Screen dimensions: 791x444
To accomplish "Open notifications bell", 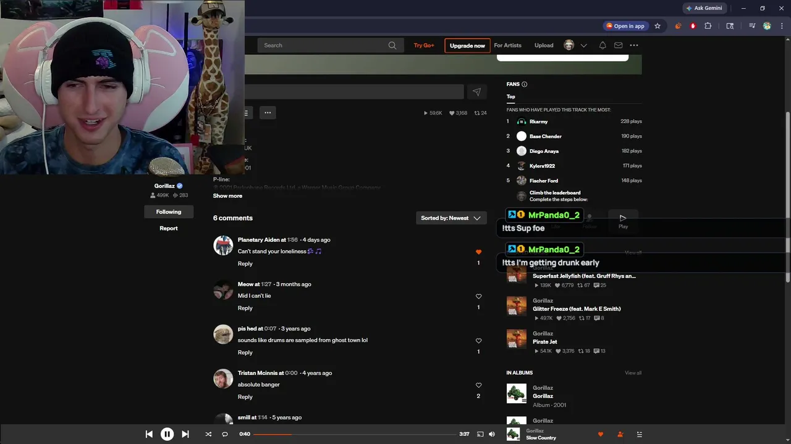I will point(603,46).
